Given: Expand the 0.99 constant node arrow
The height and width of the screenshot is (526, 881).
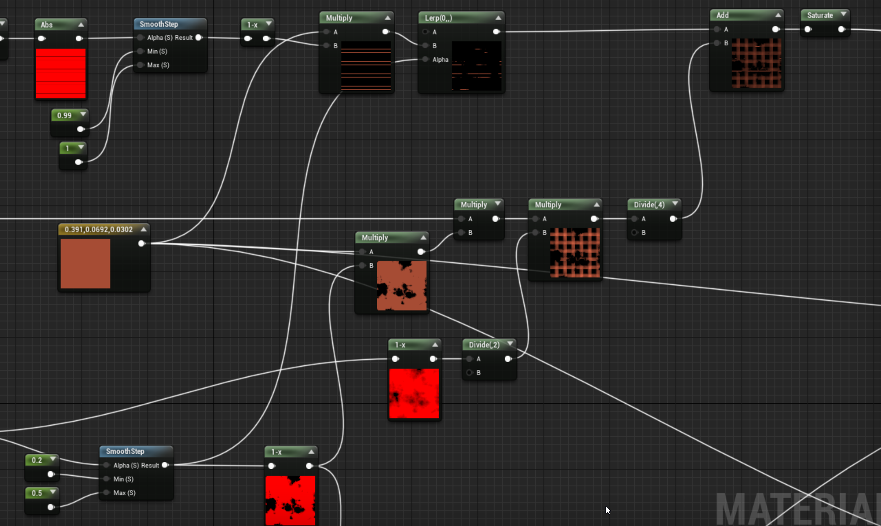Looking at the screenshot, I should 83,114.
